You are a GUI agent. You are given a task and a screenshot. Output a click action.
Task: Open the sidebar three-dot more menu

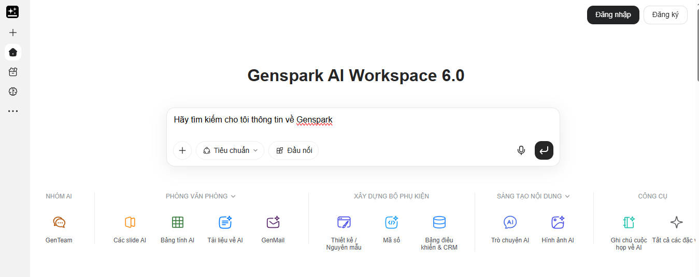(13, 111)
